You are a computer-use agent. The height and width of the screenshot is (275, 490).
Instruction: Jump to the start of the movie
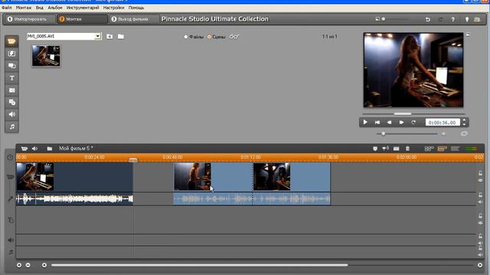(x=377, y=122)
